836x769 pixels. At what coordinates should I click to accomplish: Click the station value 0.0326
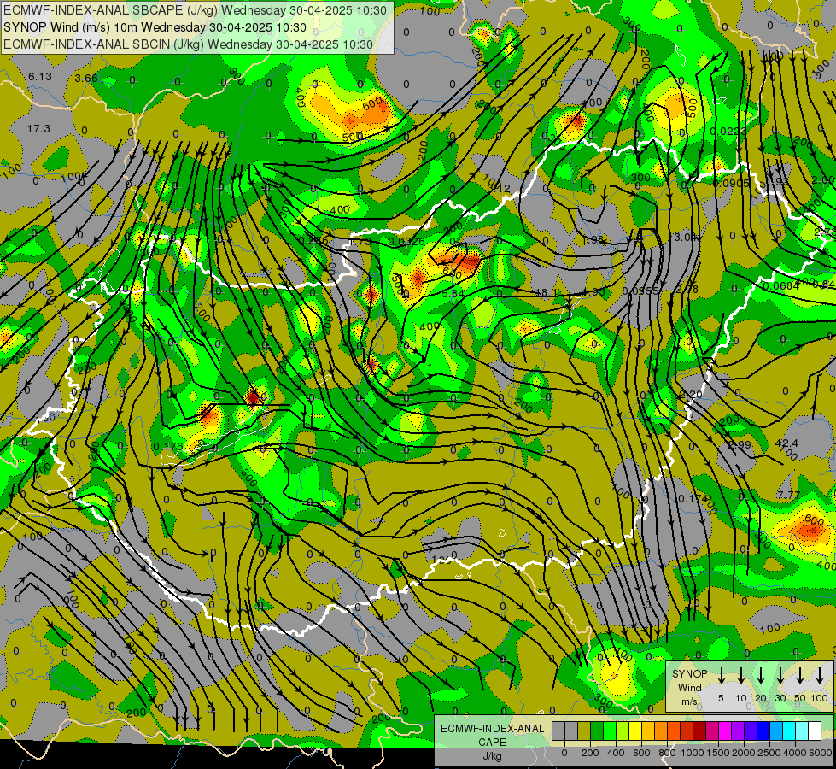(406, 242)
